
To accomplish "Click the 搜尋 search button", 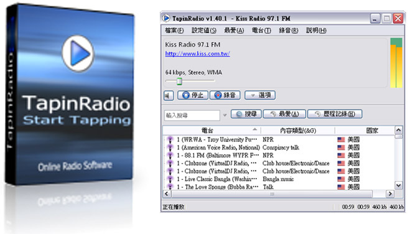I will pyautogui.click(x=246, y=114).
